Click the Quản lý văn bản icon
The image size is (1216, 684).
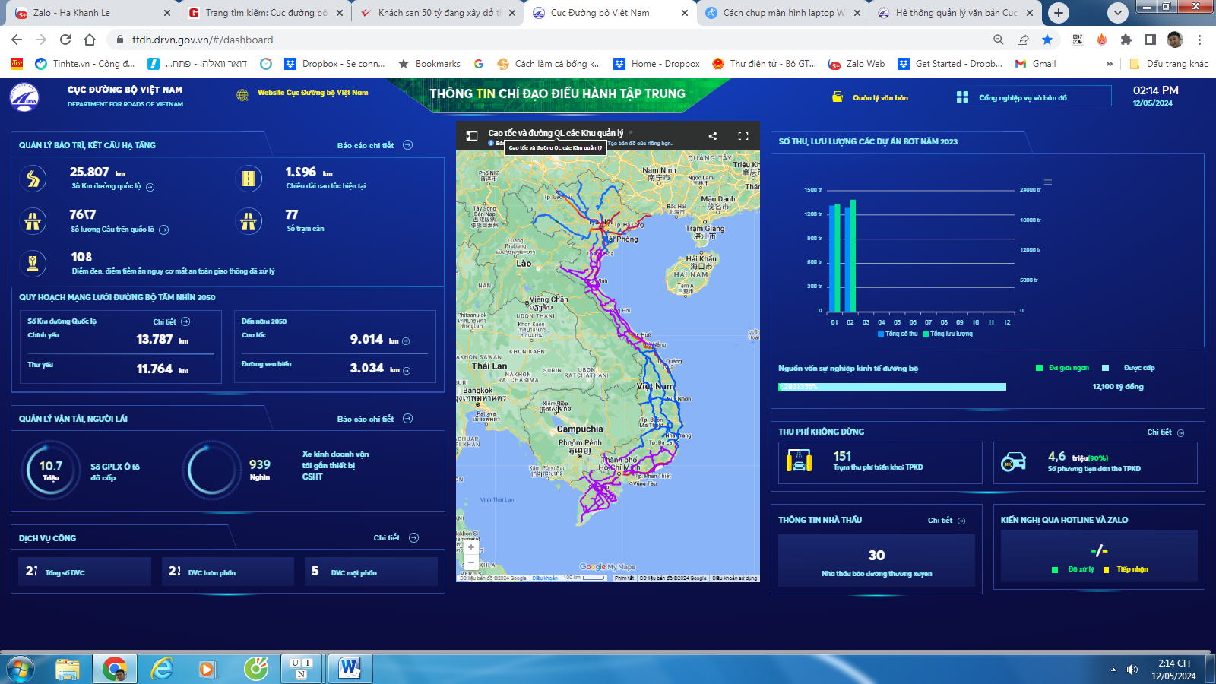[x=838, y=97]
